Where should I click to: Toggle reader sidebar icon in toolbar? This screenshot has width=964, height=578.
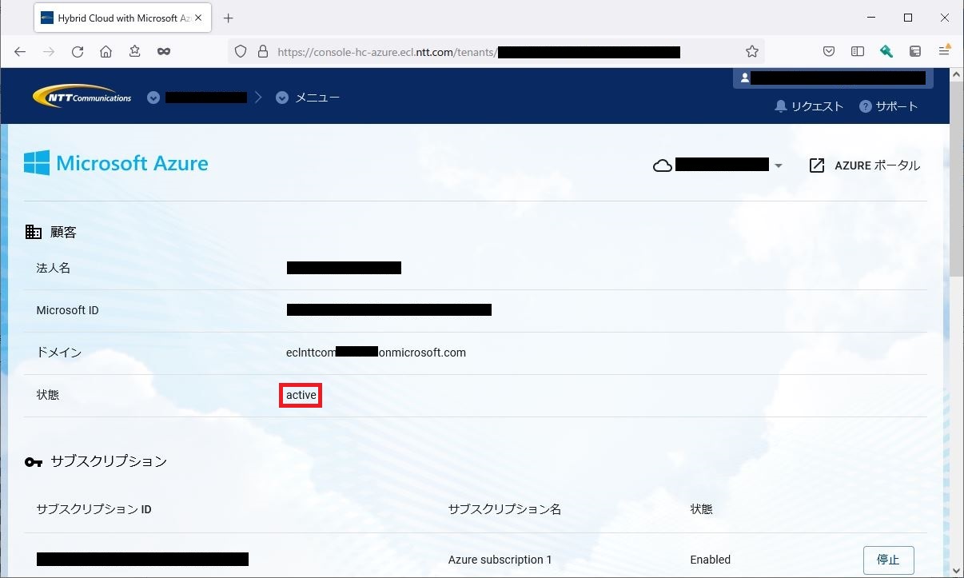coord(858,51)
